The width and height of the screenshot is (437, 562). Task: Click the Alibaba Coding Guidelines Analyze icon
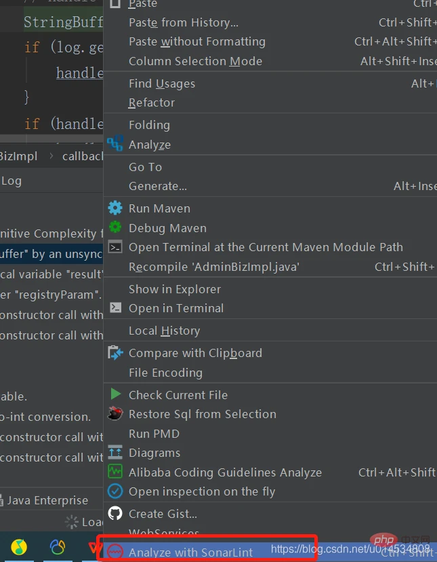pos(115,472)
